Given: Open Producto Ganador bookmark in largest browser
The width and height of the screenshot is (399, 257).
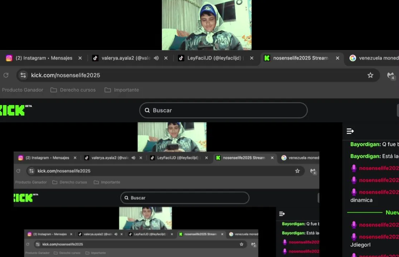Looking at the screenshot, I should (x=23, y=90).
